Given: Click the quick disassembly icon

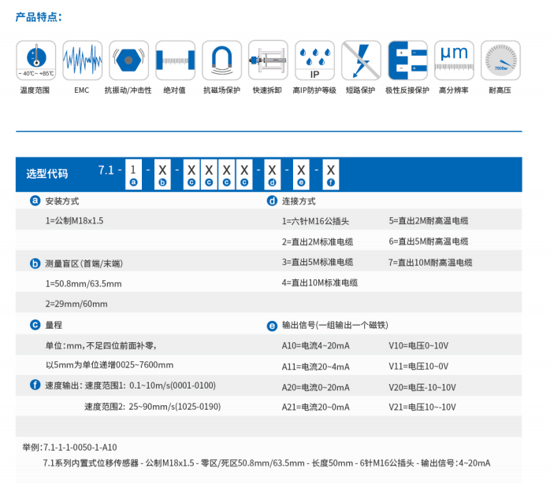Looking at the screenshot, I should tap(268, 61).
